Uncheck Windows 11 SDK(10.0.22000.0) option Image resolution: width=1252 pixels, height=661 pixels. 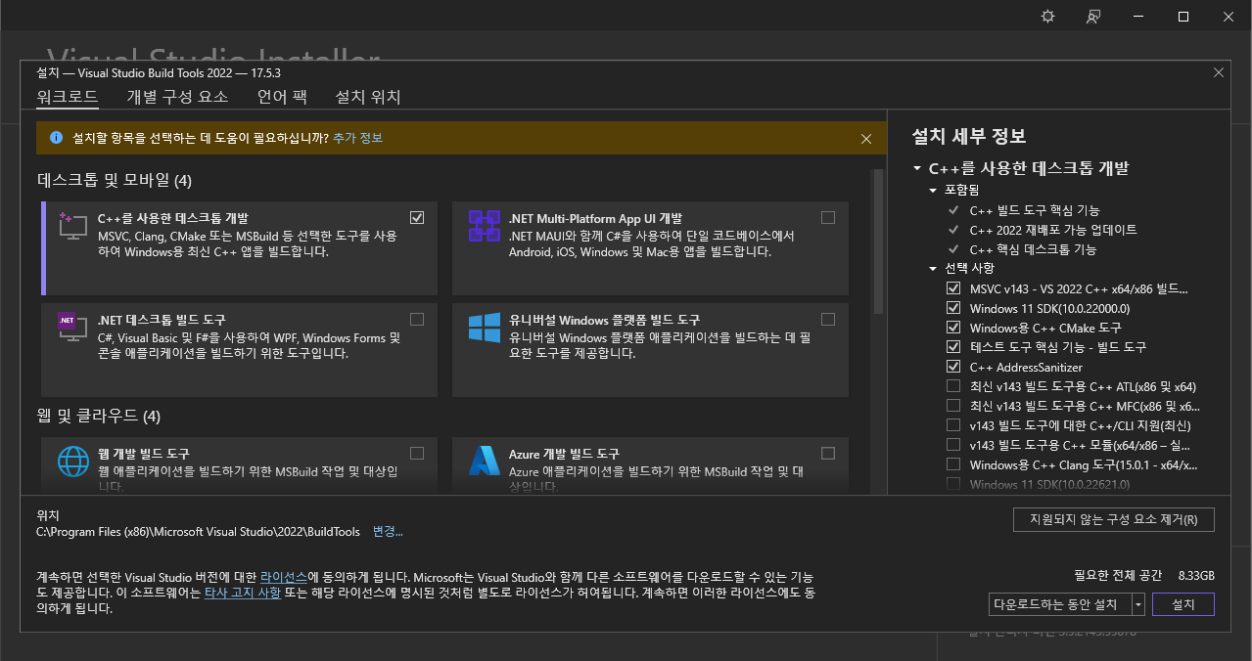point(953,308)
